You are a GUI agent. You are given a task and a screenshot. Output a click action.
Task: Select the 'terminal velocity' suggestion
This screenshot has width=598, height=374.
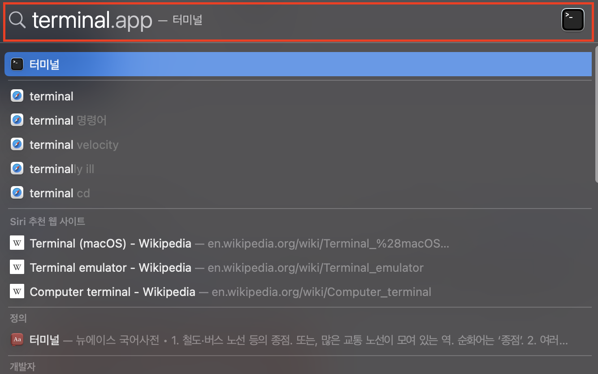[x=298, y=144]
